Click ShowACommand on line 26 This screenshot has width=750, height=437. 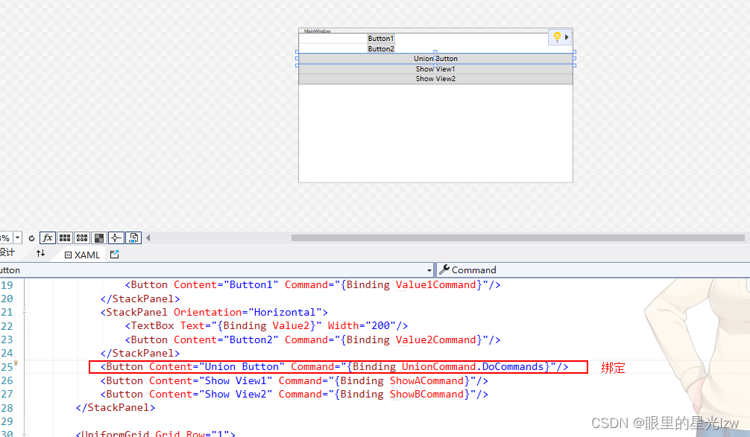click(426, 381)
